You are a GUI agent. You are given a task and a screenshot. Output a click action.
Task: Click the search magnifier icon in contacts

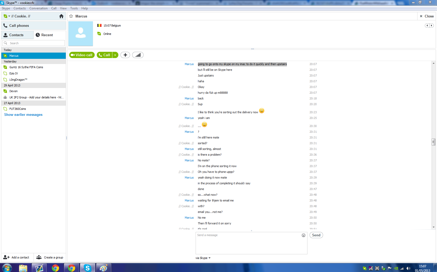click(5, 43)
